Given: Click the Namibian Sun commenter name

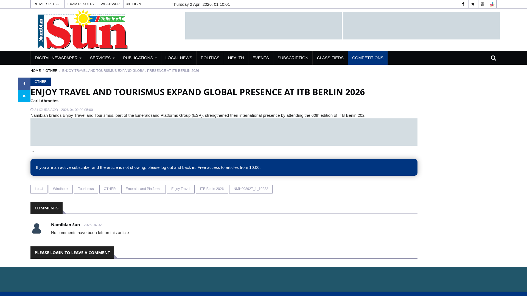Looking at the screenshot, I should click(x=65, y=224).
